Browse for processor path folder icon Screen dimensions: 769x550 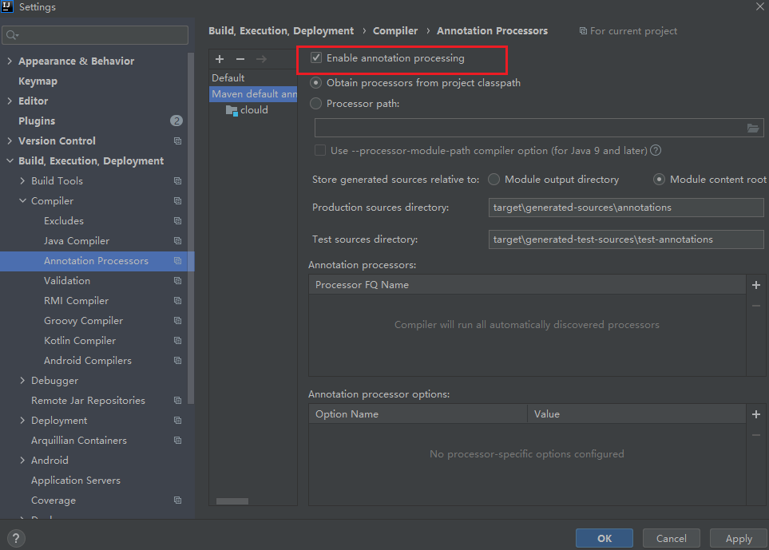point(753,128)
